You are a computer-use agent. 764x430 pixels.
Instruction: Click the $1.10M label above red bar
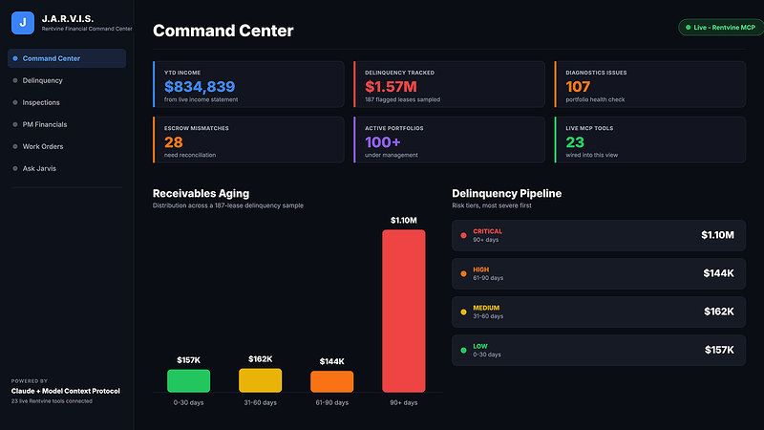(x=403, y=221)
